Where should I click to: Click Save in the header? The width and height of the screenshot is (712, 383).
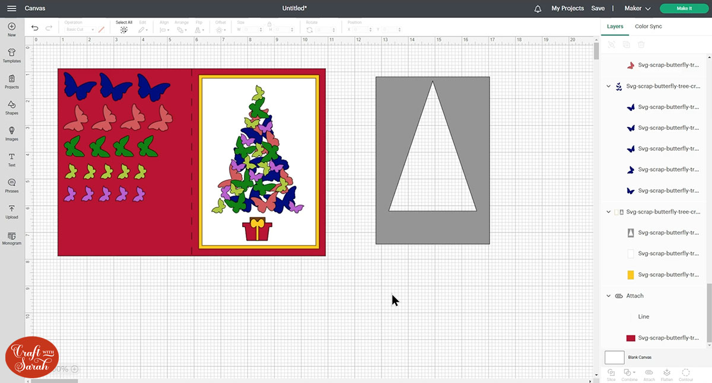coord(598,8)
